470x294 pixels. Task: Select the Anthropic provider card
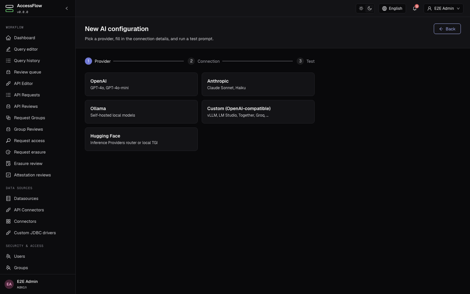(x=258, y=84)
